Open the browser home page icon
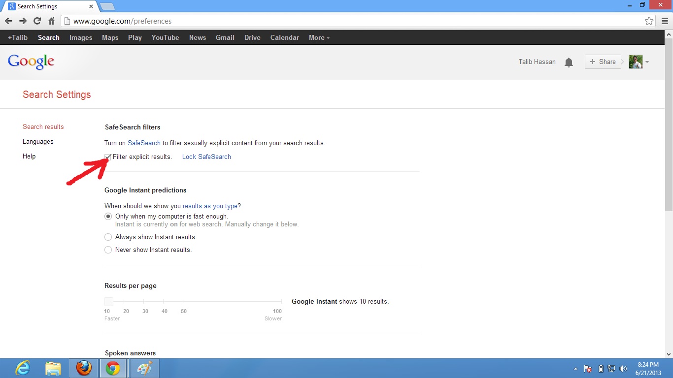 [x=51, y=21]
